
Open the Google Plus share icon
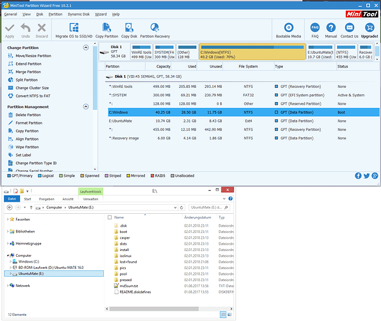(375, 175)
